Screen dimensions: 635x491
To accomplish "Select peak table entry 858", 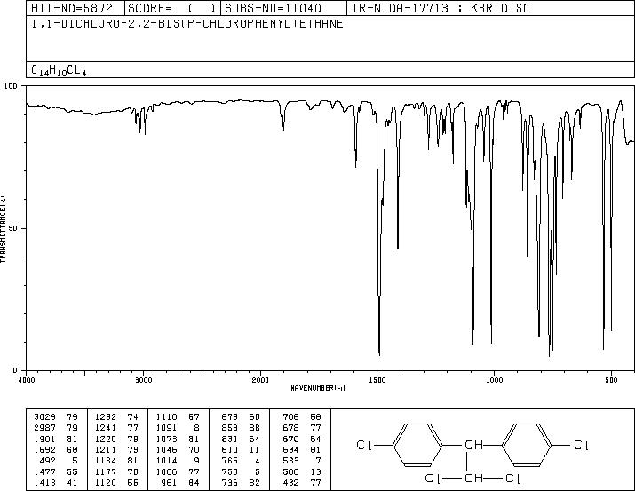I will point(230,428).
